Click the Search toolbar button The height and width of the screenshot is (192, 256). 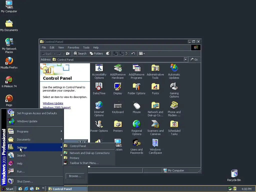coord(80,53)
